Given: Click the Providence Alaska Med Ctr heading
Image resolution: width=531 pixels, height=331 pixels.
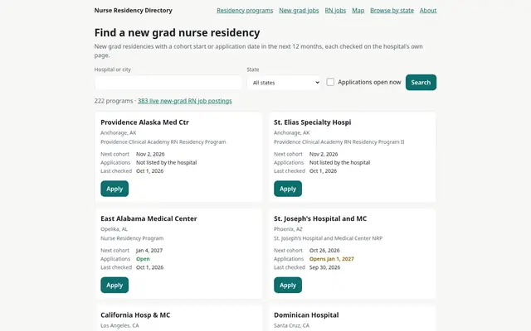Looking at the screenshot, I should tap(144, 122).
